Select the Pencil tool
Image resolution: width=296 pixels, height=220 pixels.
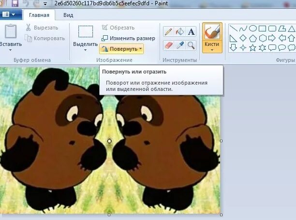click(x=168, y=31)
